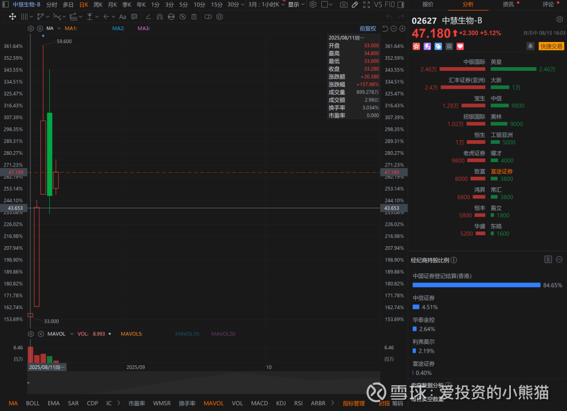The width and height of the screenshot is (567, 411).
Task: Switch to the 资讯 tab
Action: click(x=508, y=5)
